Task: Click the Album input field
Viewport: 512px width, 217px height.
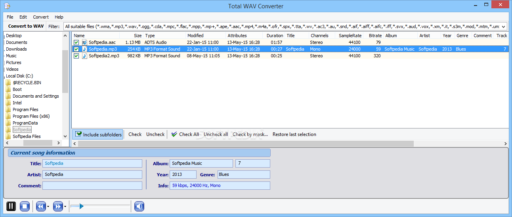Action: [x=201, y=163]
